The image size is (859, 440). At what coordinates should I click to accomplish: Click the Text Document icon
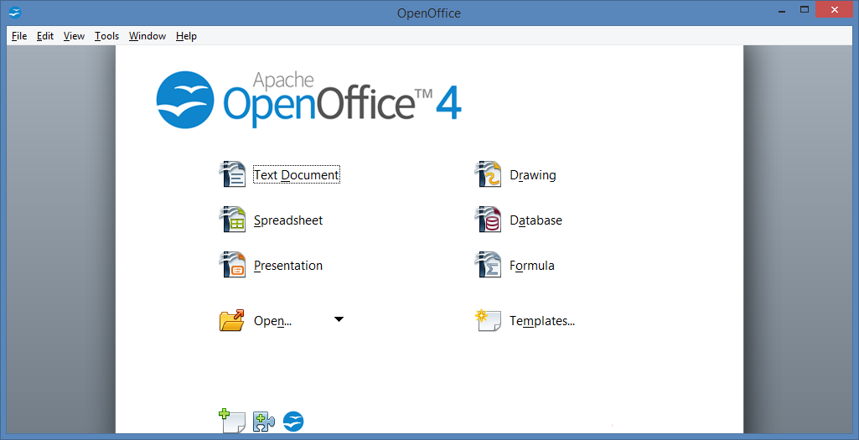(x=232, y=175)
